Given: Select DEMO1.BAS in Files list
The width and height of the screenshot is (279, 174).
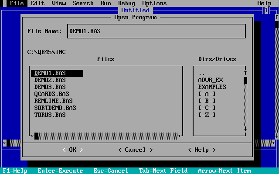Looking at the screenshot, I should (57, 73).
